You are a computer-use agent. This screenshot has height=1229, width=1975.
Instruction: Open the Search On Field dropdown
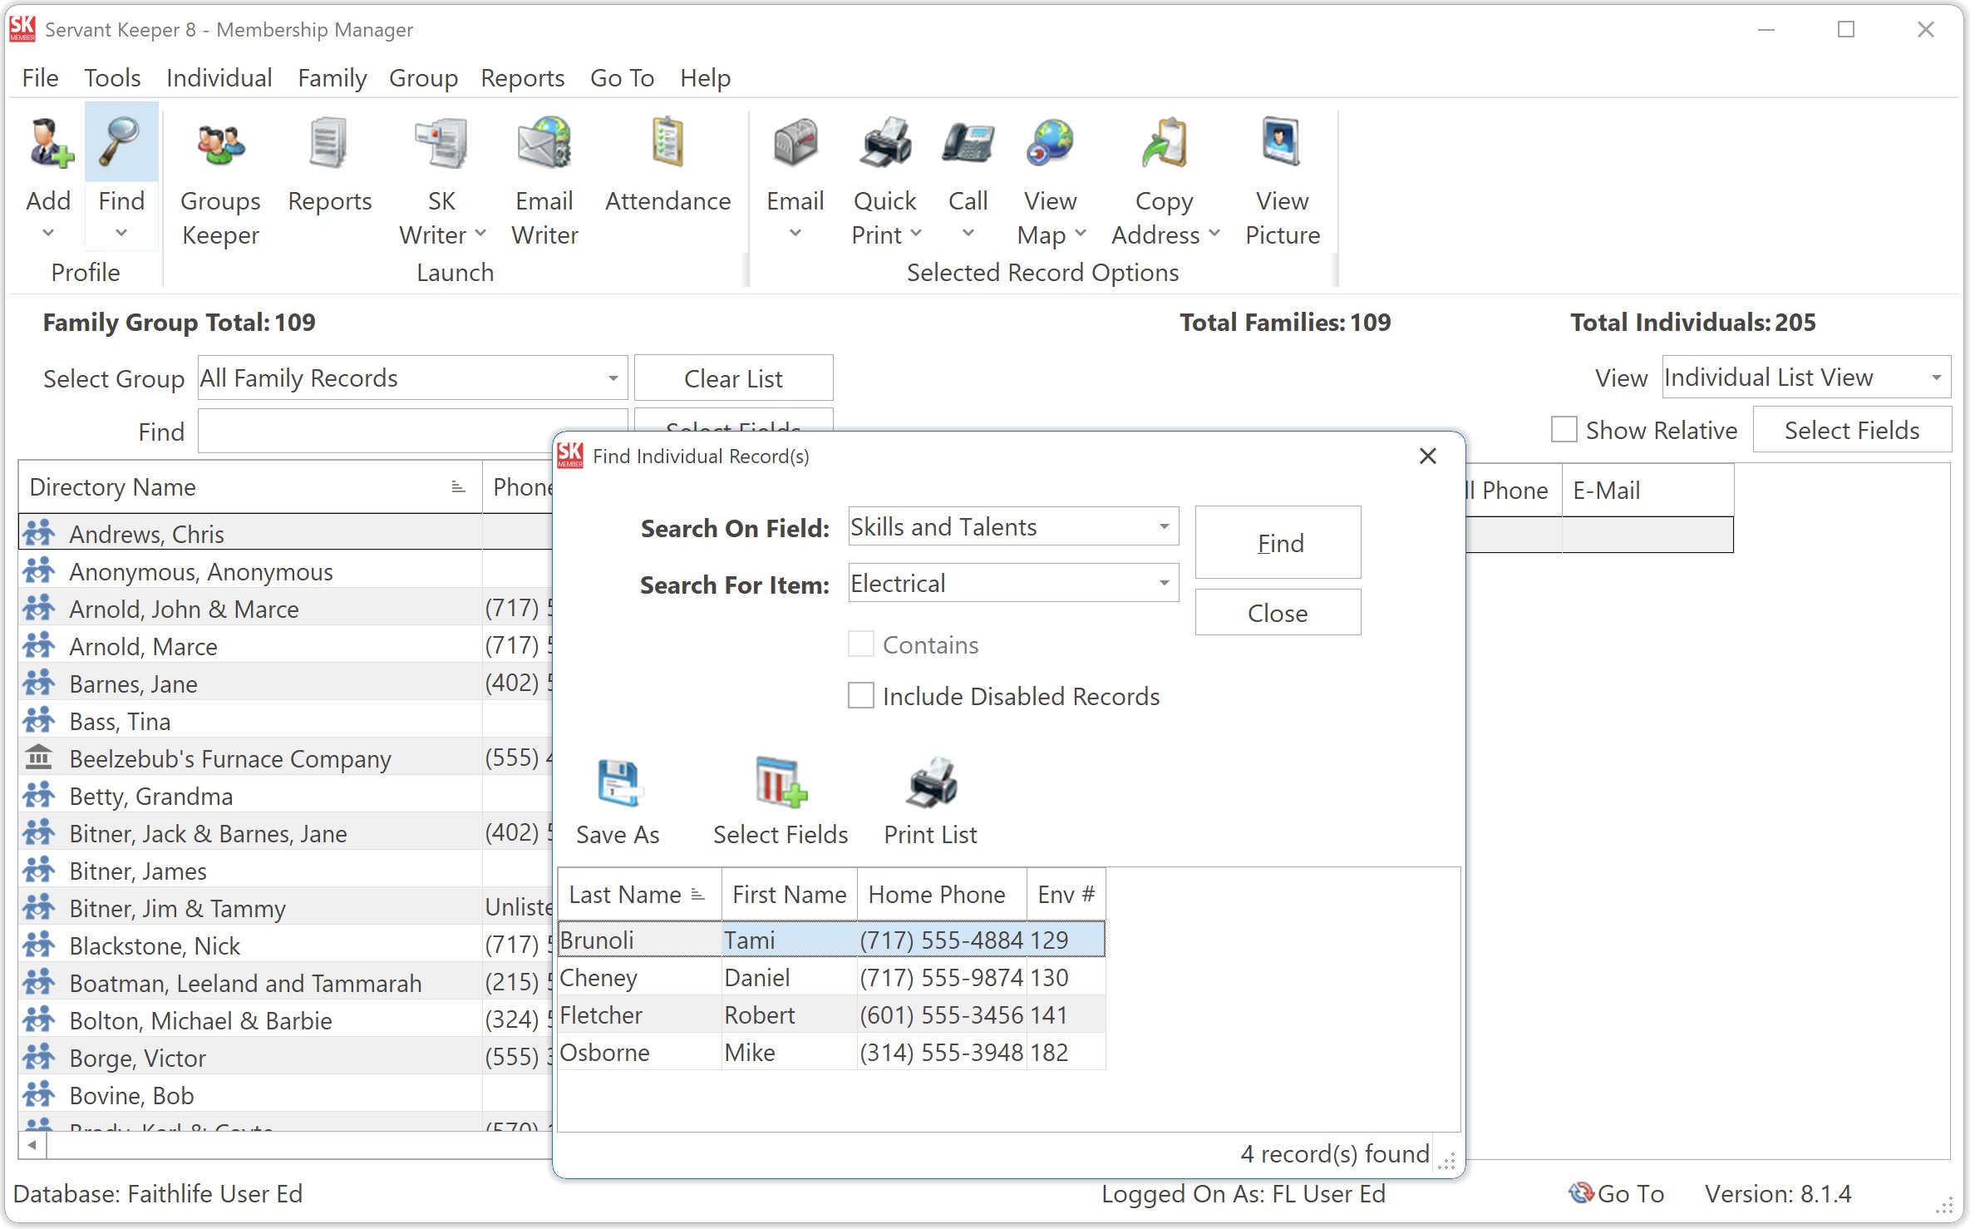pyautogui.click(x=1163, y=526)
